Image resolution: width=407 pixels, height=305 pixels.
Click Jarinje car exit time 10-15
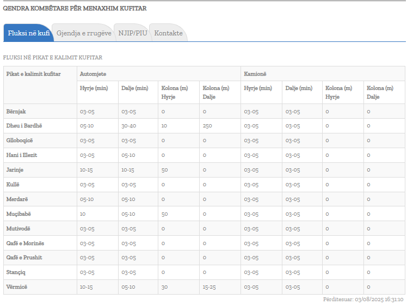tap(128, 170)
